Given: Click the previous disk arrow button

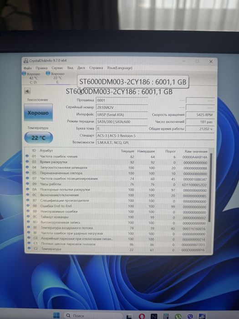Looking at the screenshot, I should click(x=27, y=91).
